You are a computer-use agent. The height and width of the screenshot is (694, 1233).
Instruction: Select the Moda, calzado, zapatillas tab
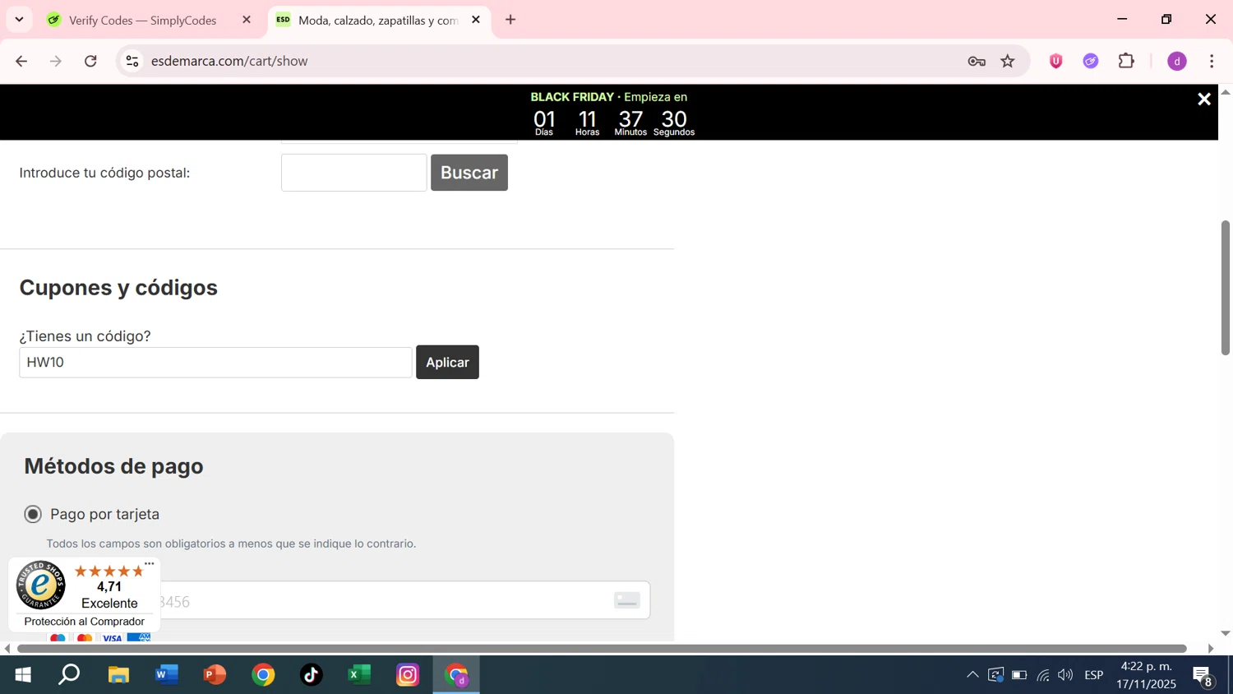tap(379, 21)
